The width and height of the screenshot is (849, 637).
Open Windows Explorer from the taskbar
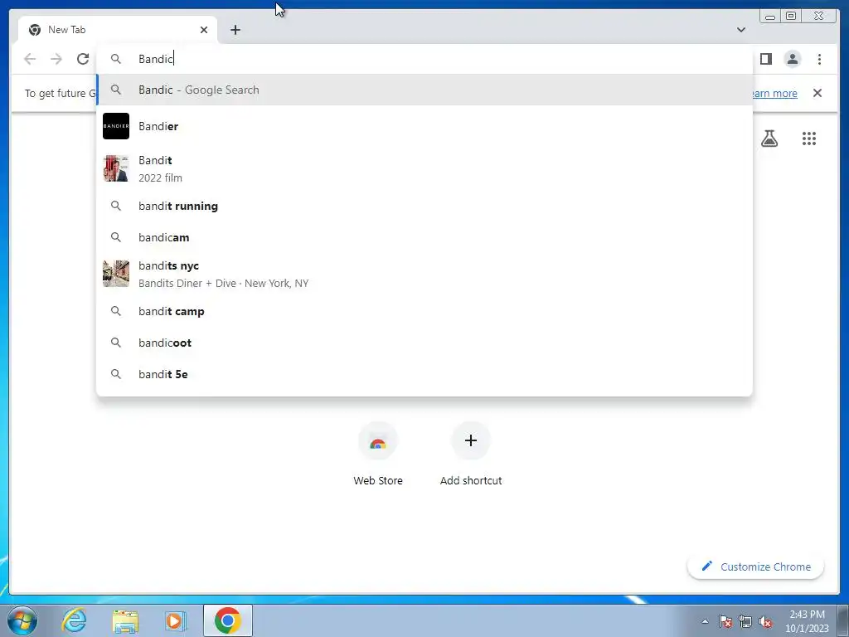point(125,620)
